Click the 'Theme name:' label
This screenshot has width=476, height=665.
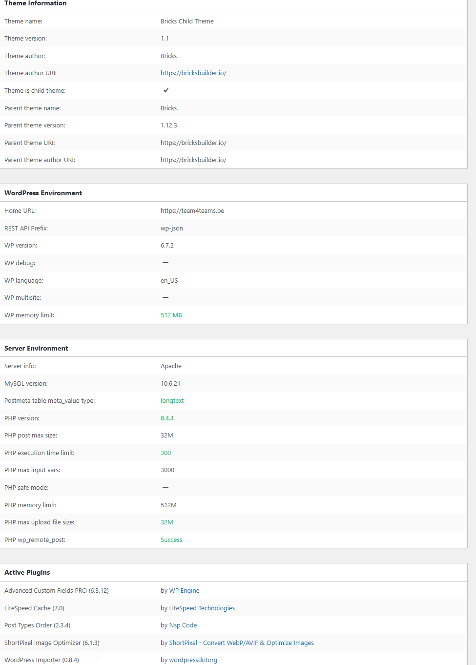click(x=23, y=21)
